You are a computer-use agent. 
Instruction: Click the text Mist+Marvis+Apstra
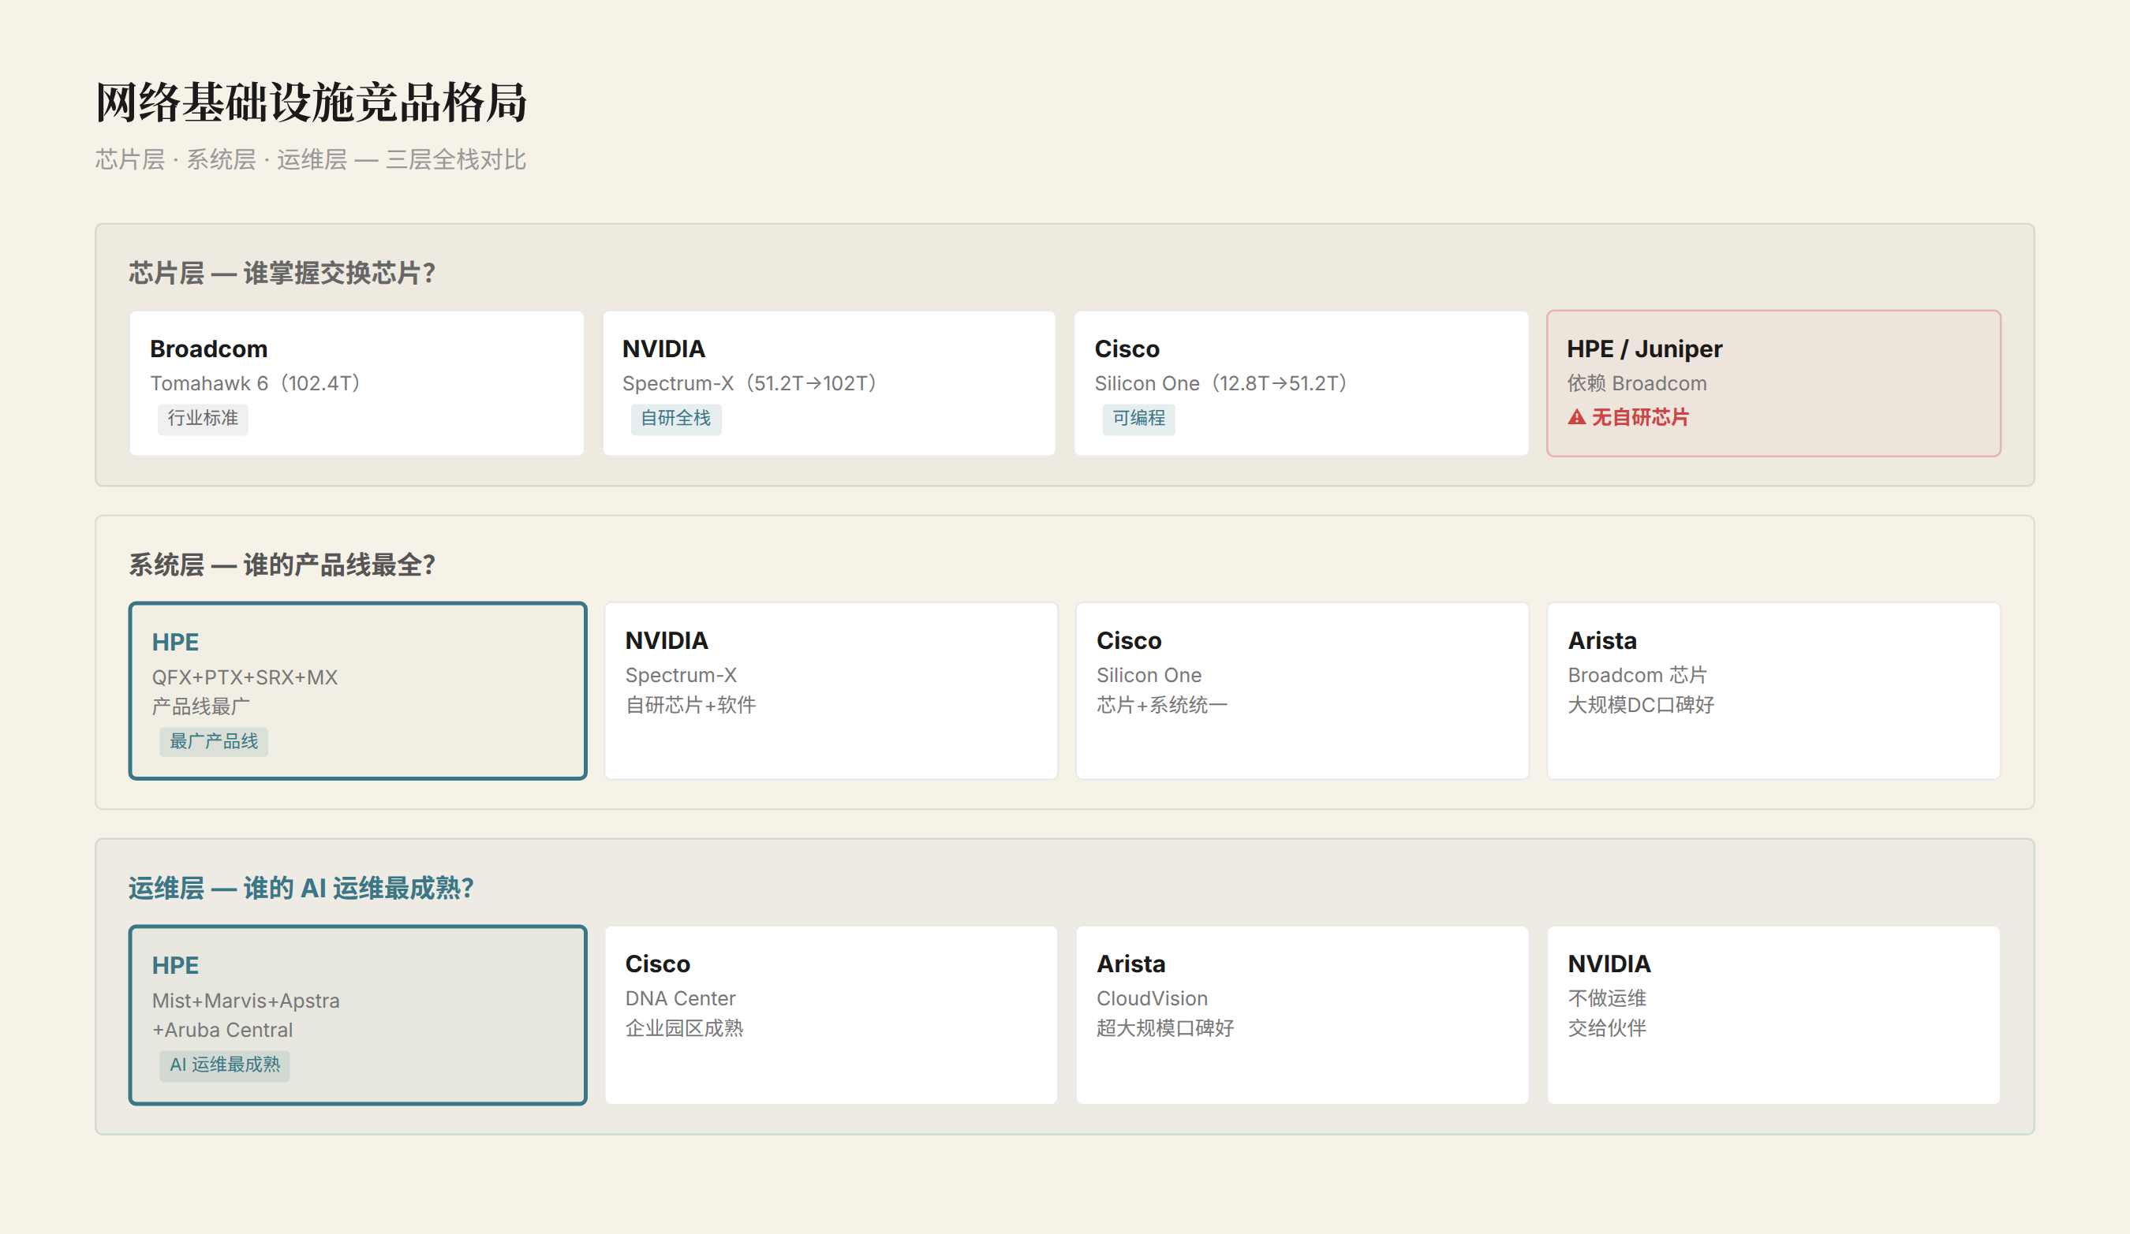tap(245, 1000)
